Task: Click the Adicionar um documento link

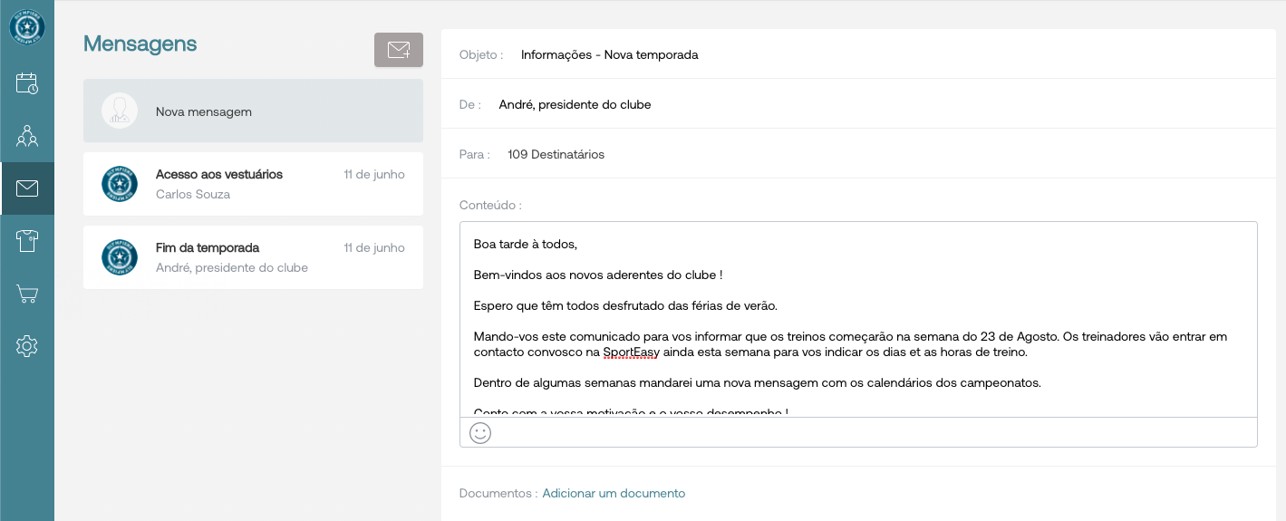Action: 614,494
